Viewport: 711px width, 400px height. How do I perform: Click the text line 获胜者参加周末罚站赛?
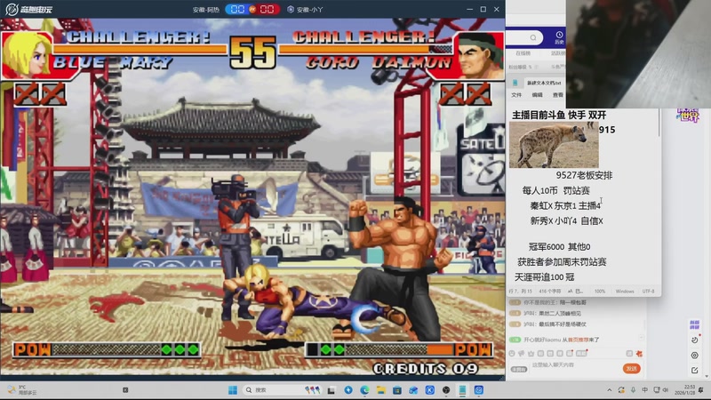click(562, 261)
